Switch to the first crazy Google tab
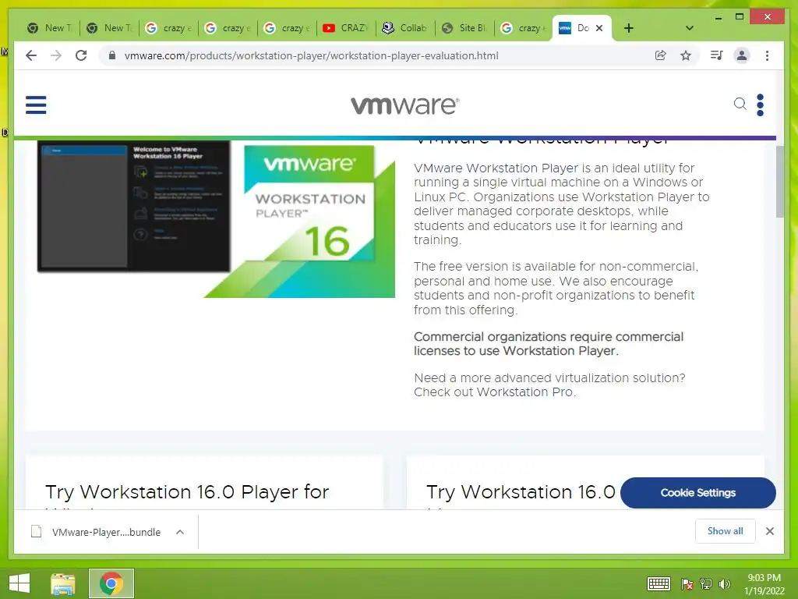This screenshot has height=599, width=798. pos(168,28)
